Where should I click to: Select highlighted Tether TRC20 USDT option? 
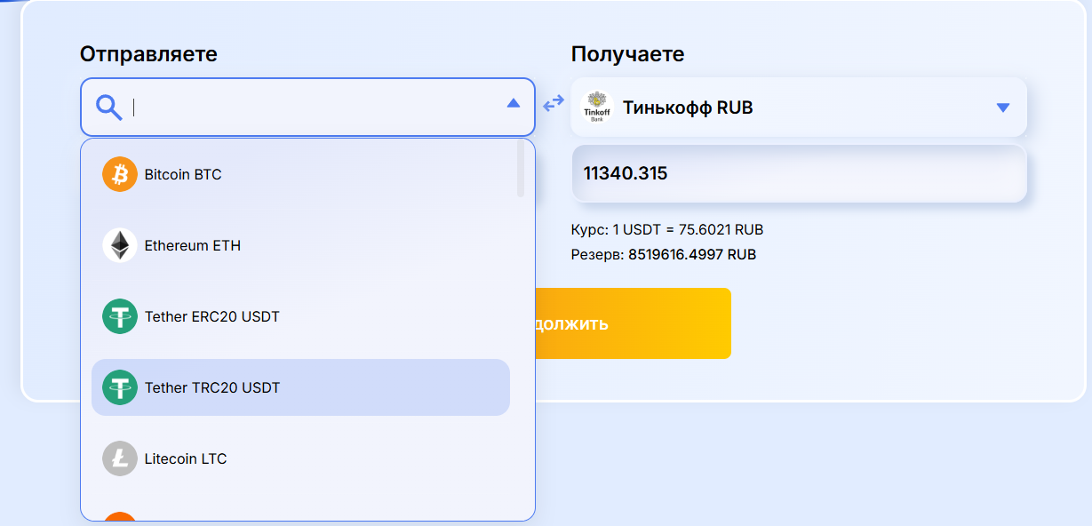click(x=300, y=387)
